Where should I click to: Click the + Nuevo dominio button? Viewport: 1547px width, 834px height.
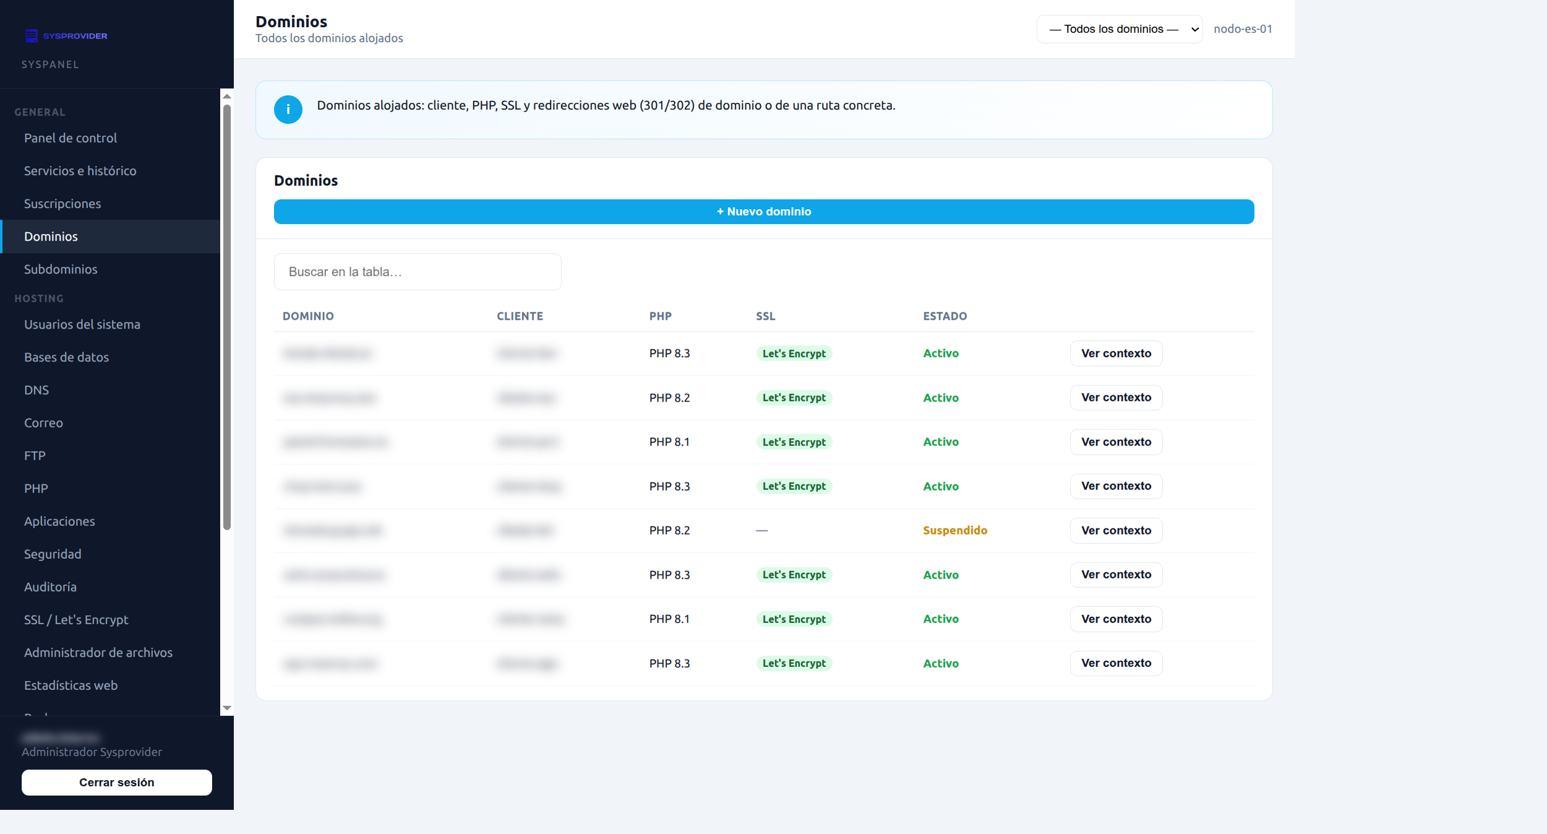pyautogui.click(x=764, y=212)
